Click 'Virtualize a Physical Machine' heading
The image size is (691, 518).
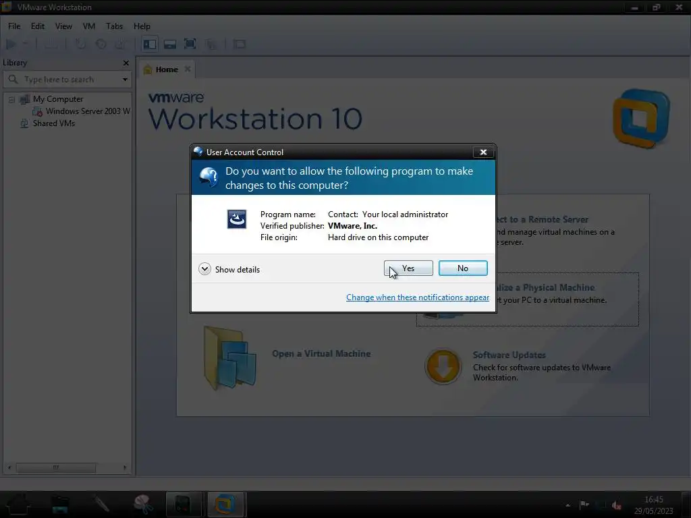coord(545,287)
